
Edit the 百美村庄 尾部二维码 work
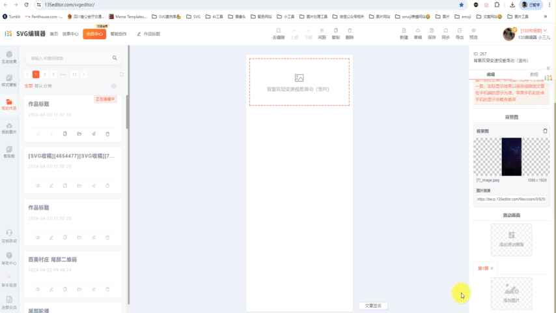51,290
